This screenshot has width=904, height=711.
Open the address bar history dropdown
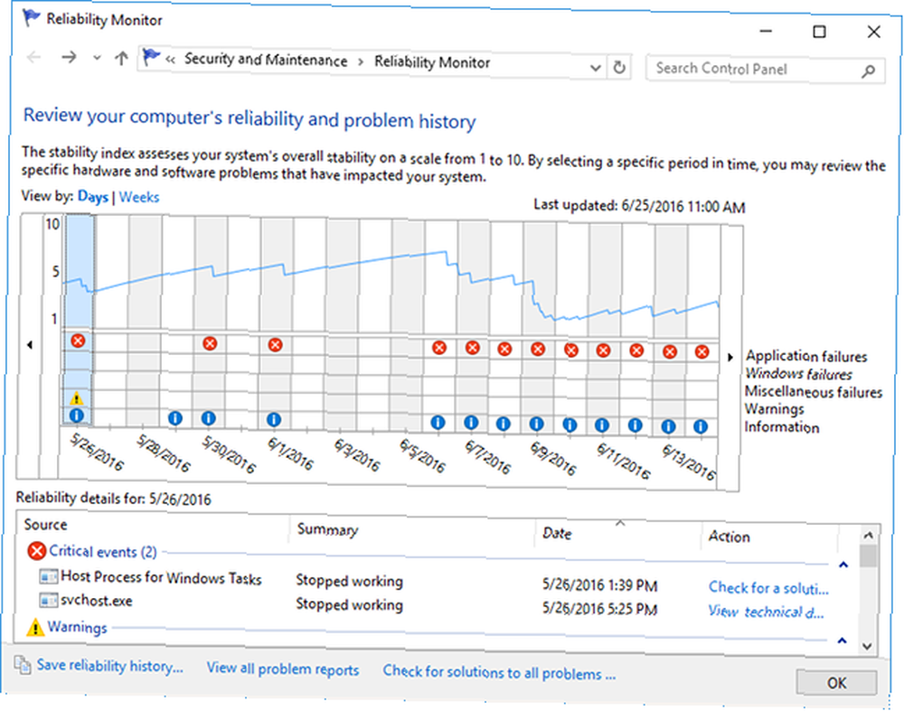tap(596, 68)
